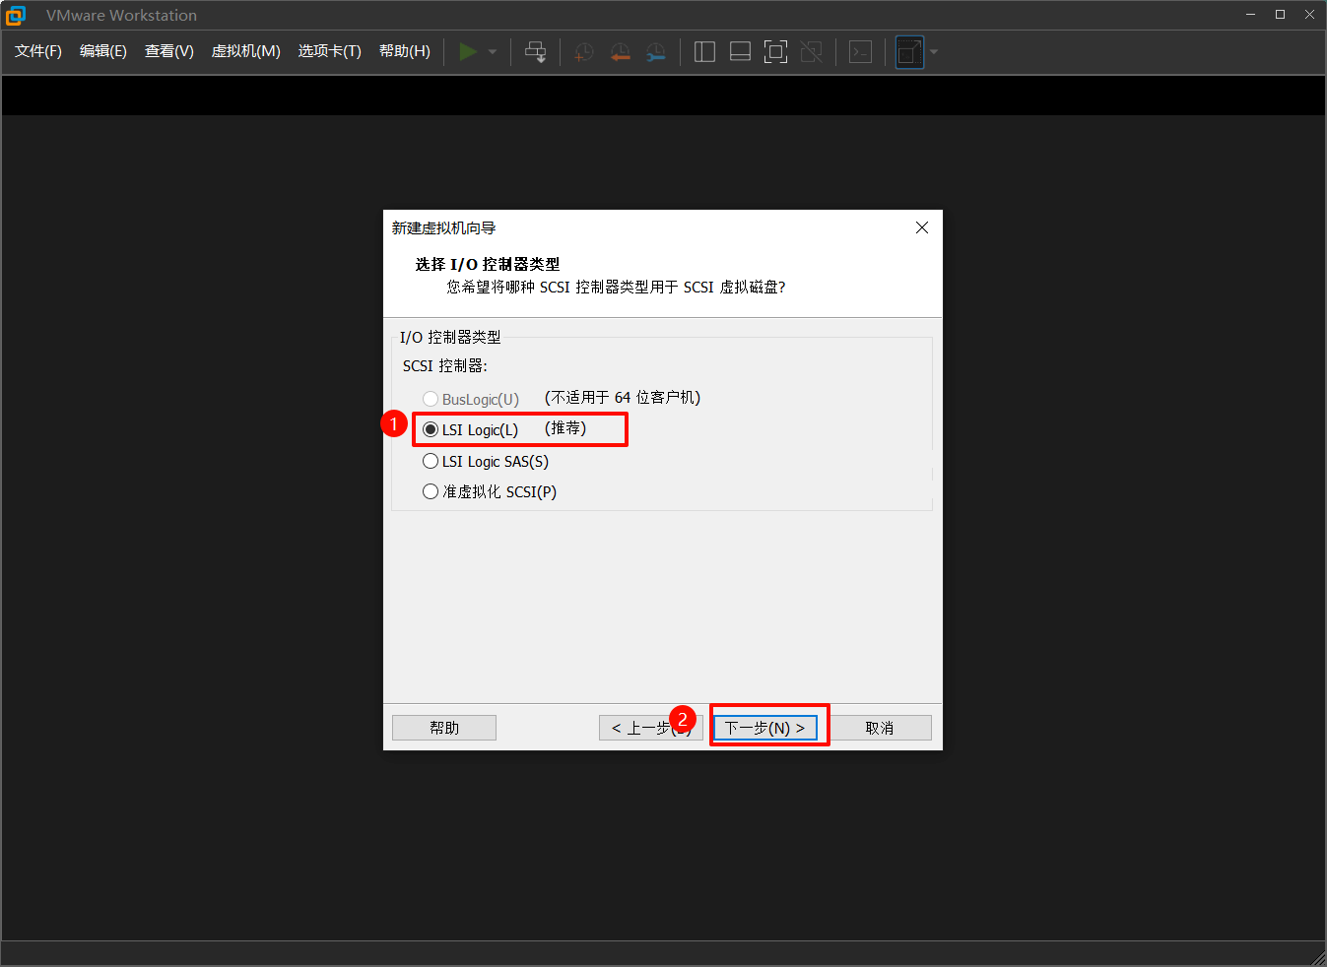Click the Revert Snapshot icon
This screenshot has width=1327, height=967.
coord(620,51)
